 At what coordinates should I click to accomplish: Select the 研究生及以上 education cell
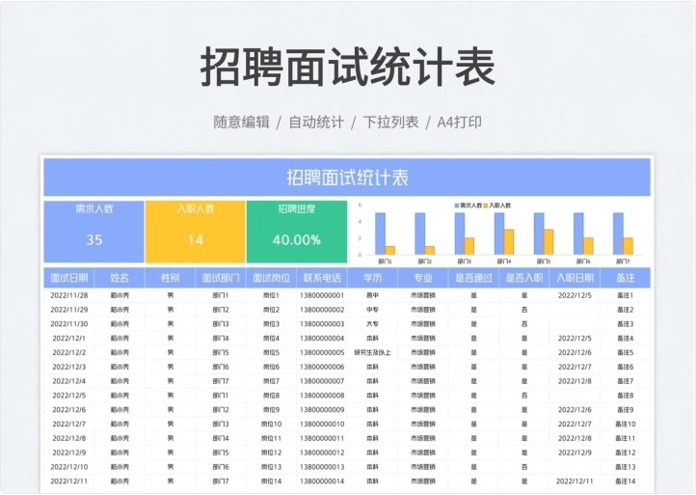[x=372, y=352]
